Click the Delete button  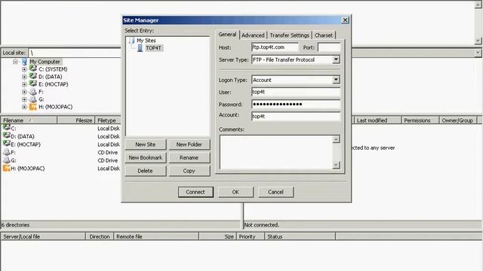pyautogui.click(x=146, y=171)
